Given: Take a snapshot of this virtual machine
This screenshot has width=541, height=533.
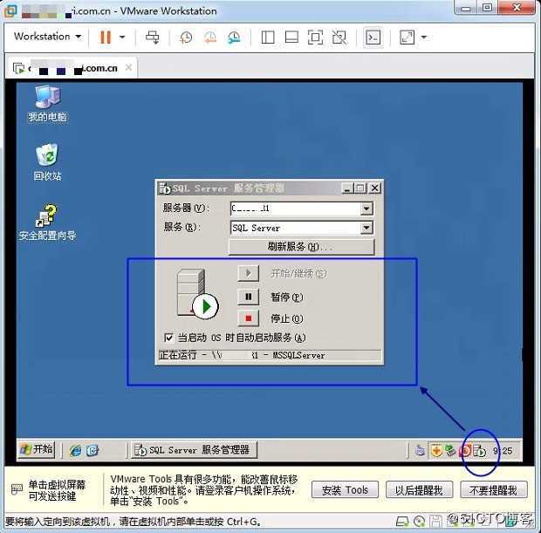Looking at the screenshot, I should 186,38.
